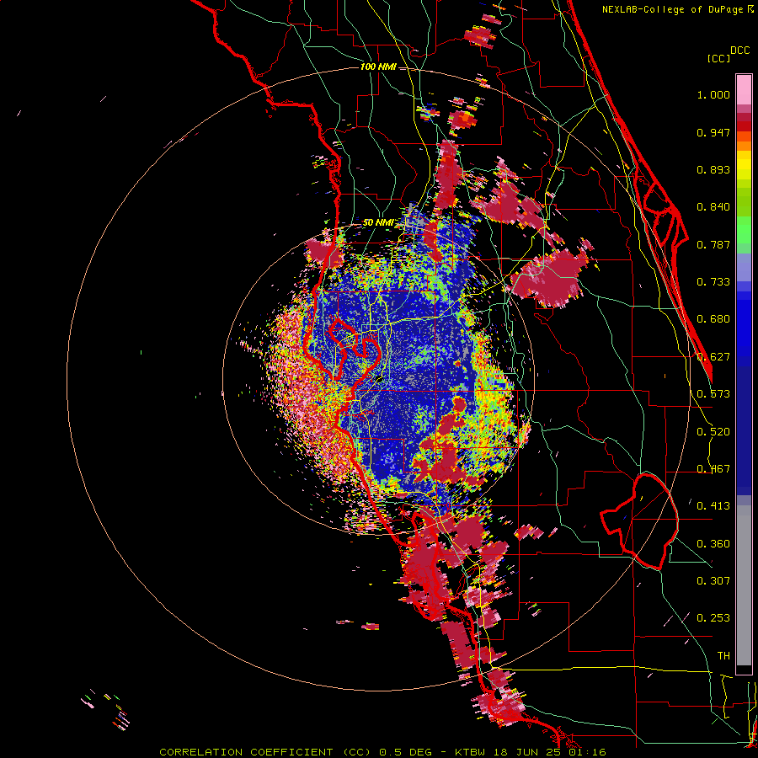Click the 0.840 scale value

click(x=713, y=207)
